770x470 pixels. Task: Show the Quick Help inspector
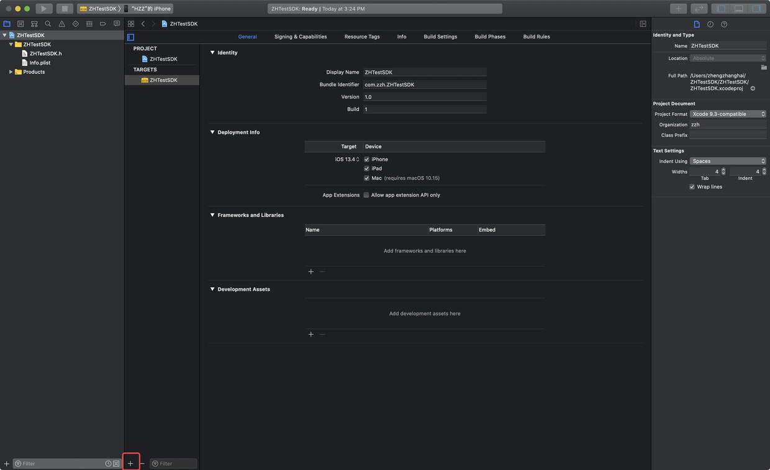point(724,24)
